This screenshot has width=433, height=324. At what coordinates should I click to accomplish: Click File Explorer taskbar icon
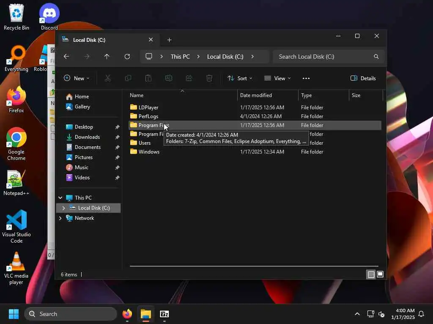(146, 314)
